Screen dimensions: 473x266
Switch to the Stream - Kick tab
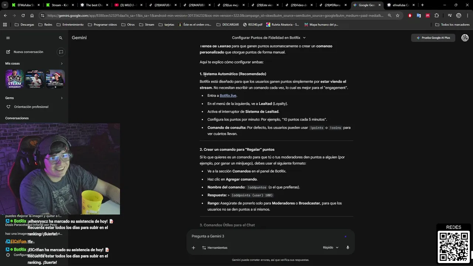coord(59,5)
